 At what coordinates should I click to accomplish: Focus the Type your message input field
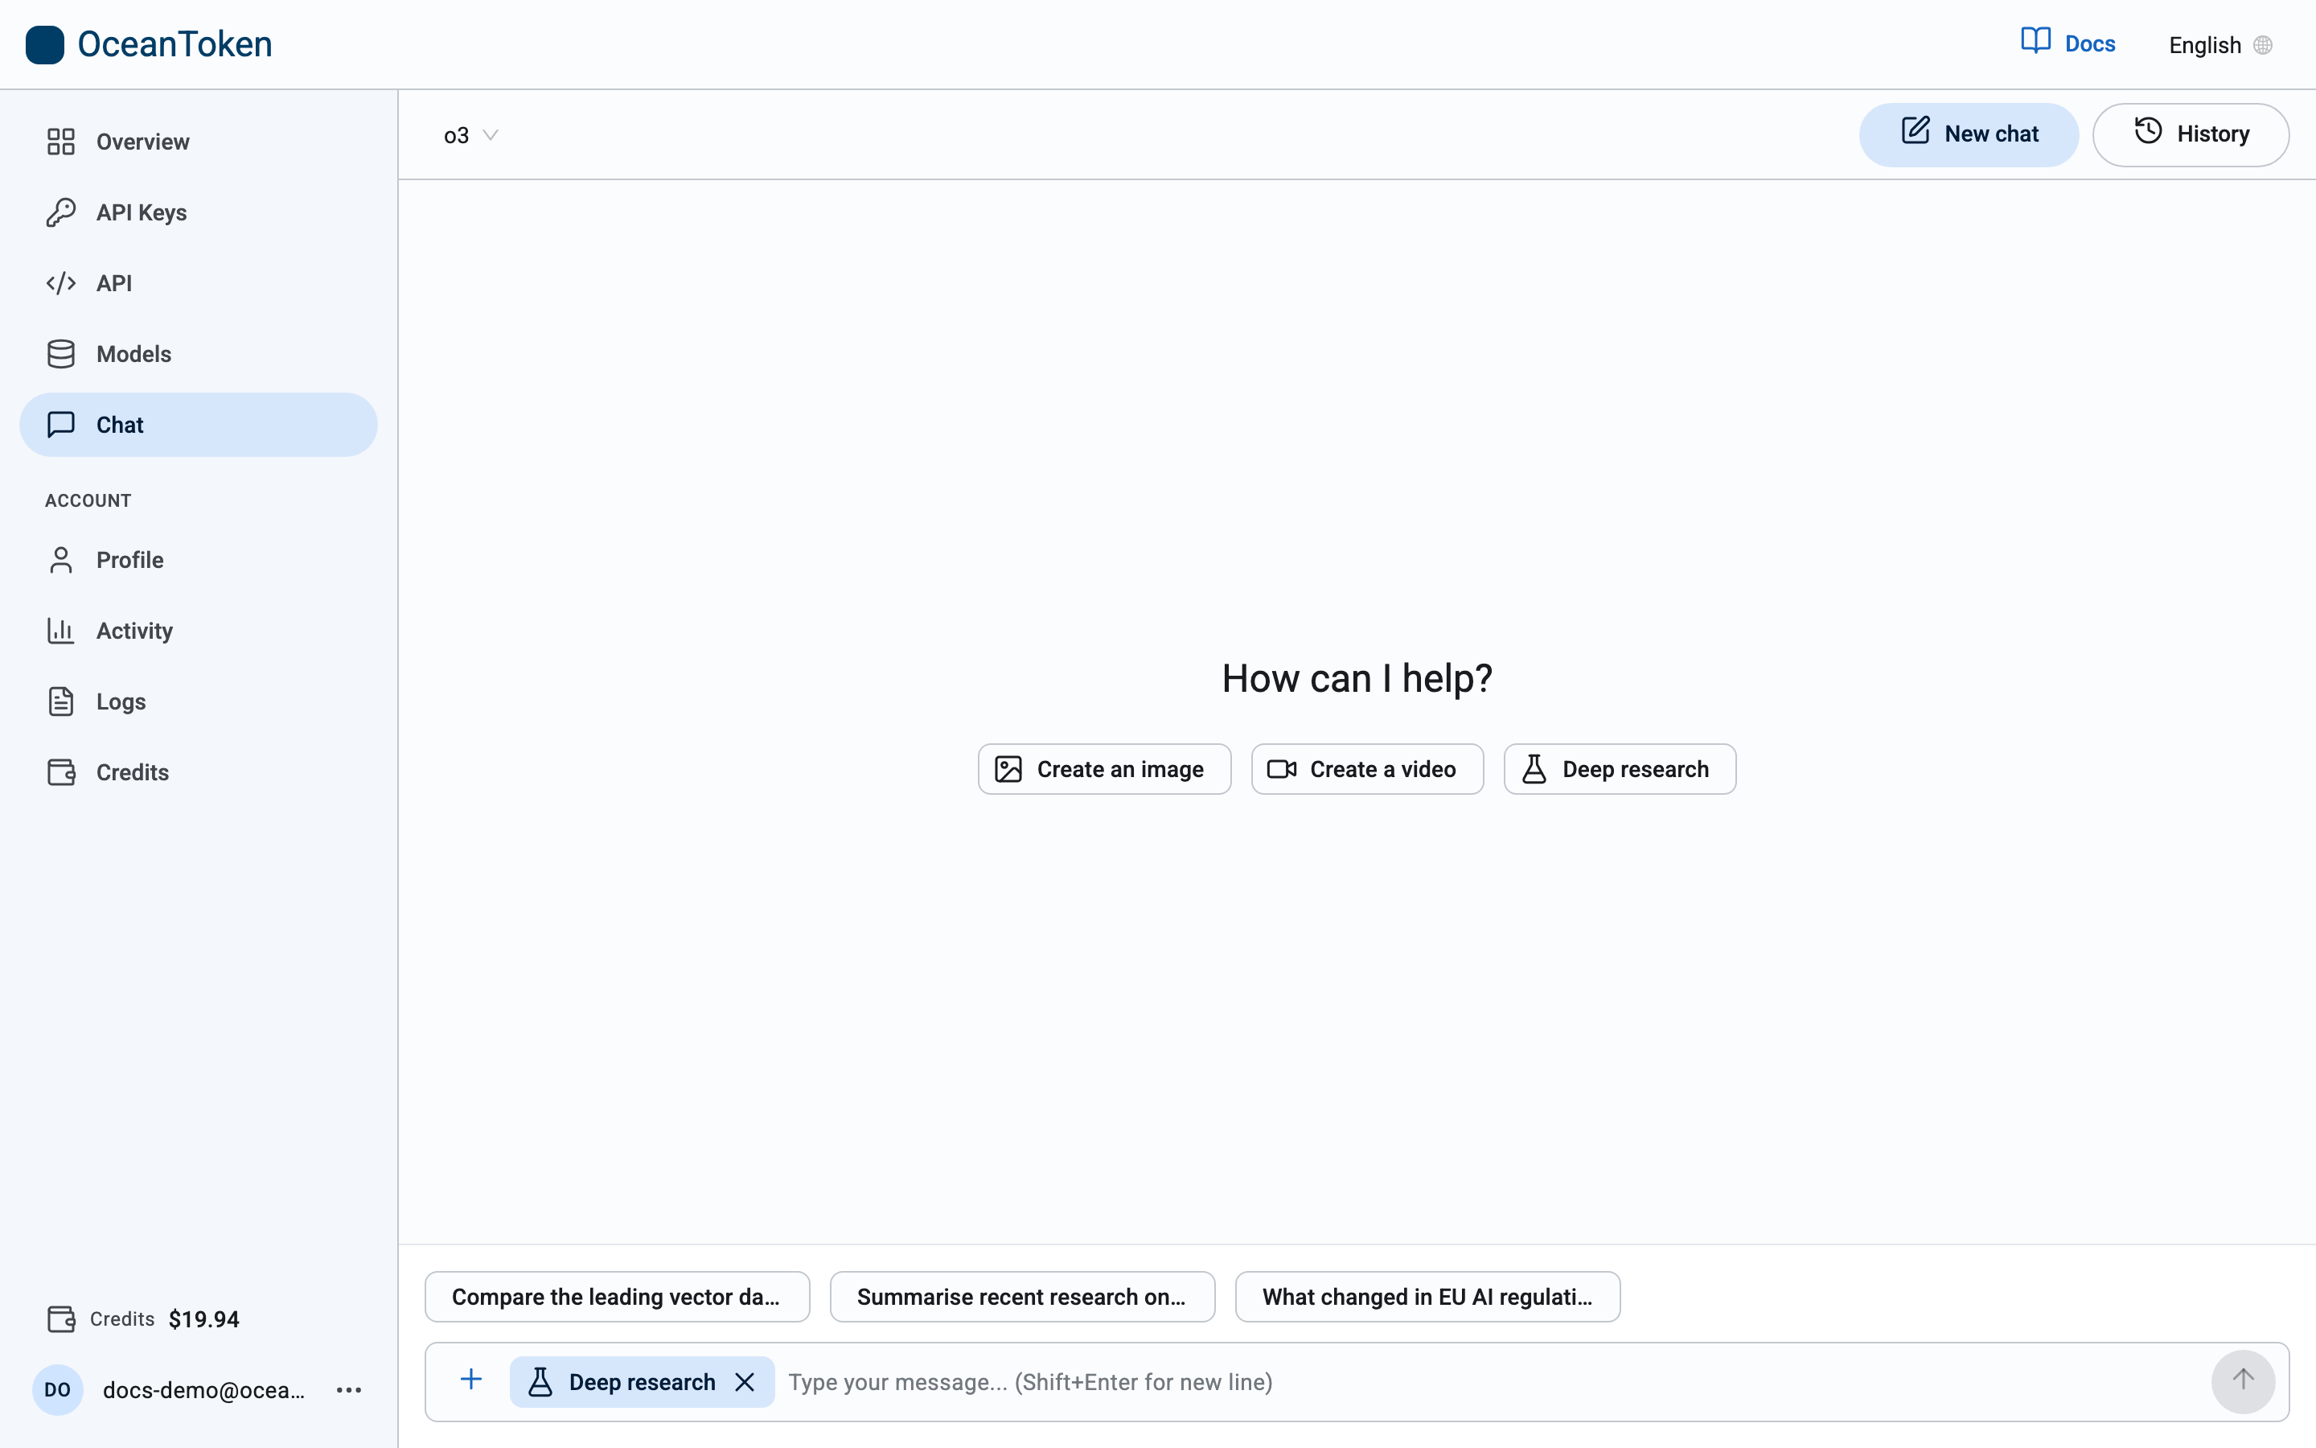[x=1493, y=1382]
